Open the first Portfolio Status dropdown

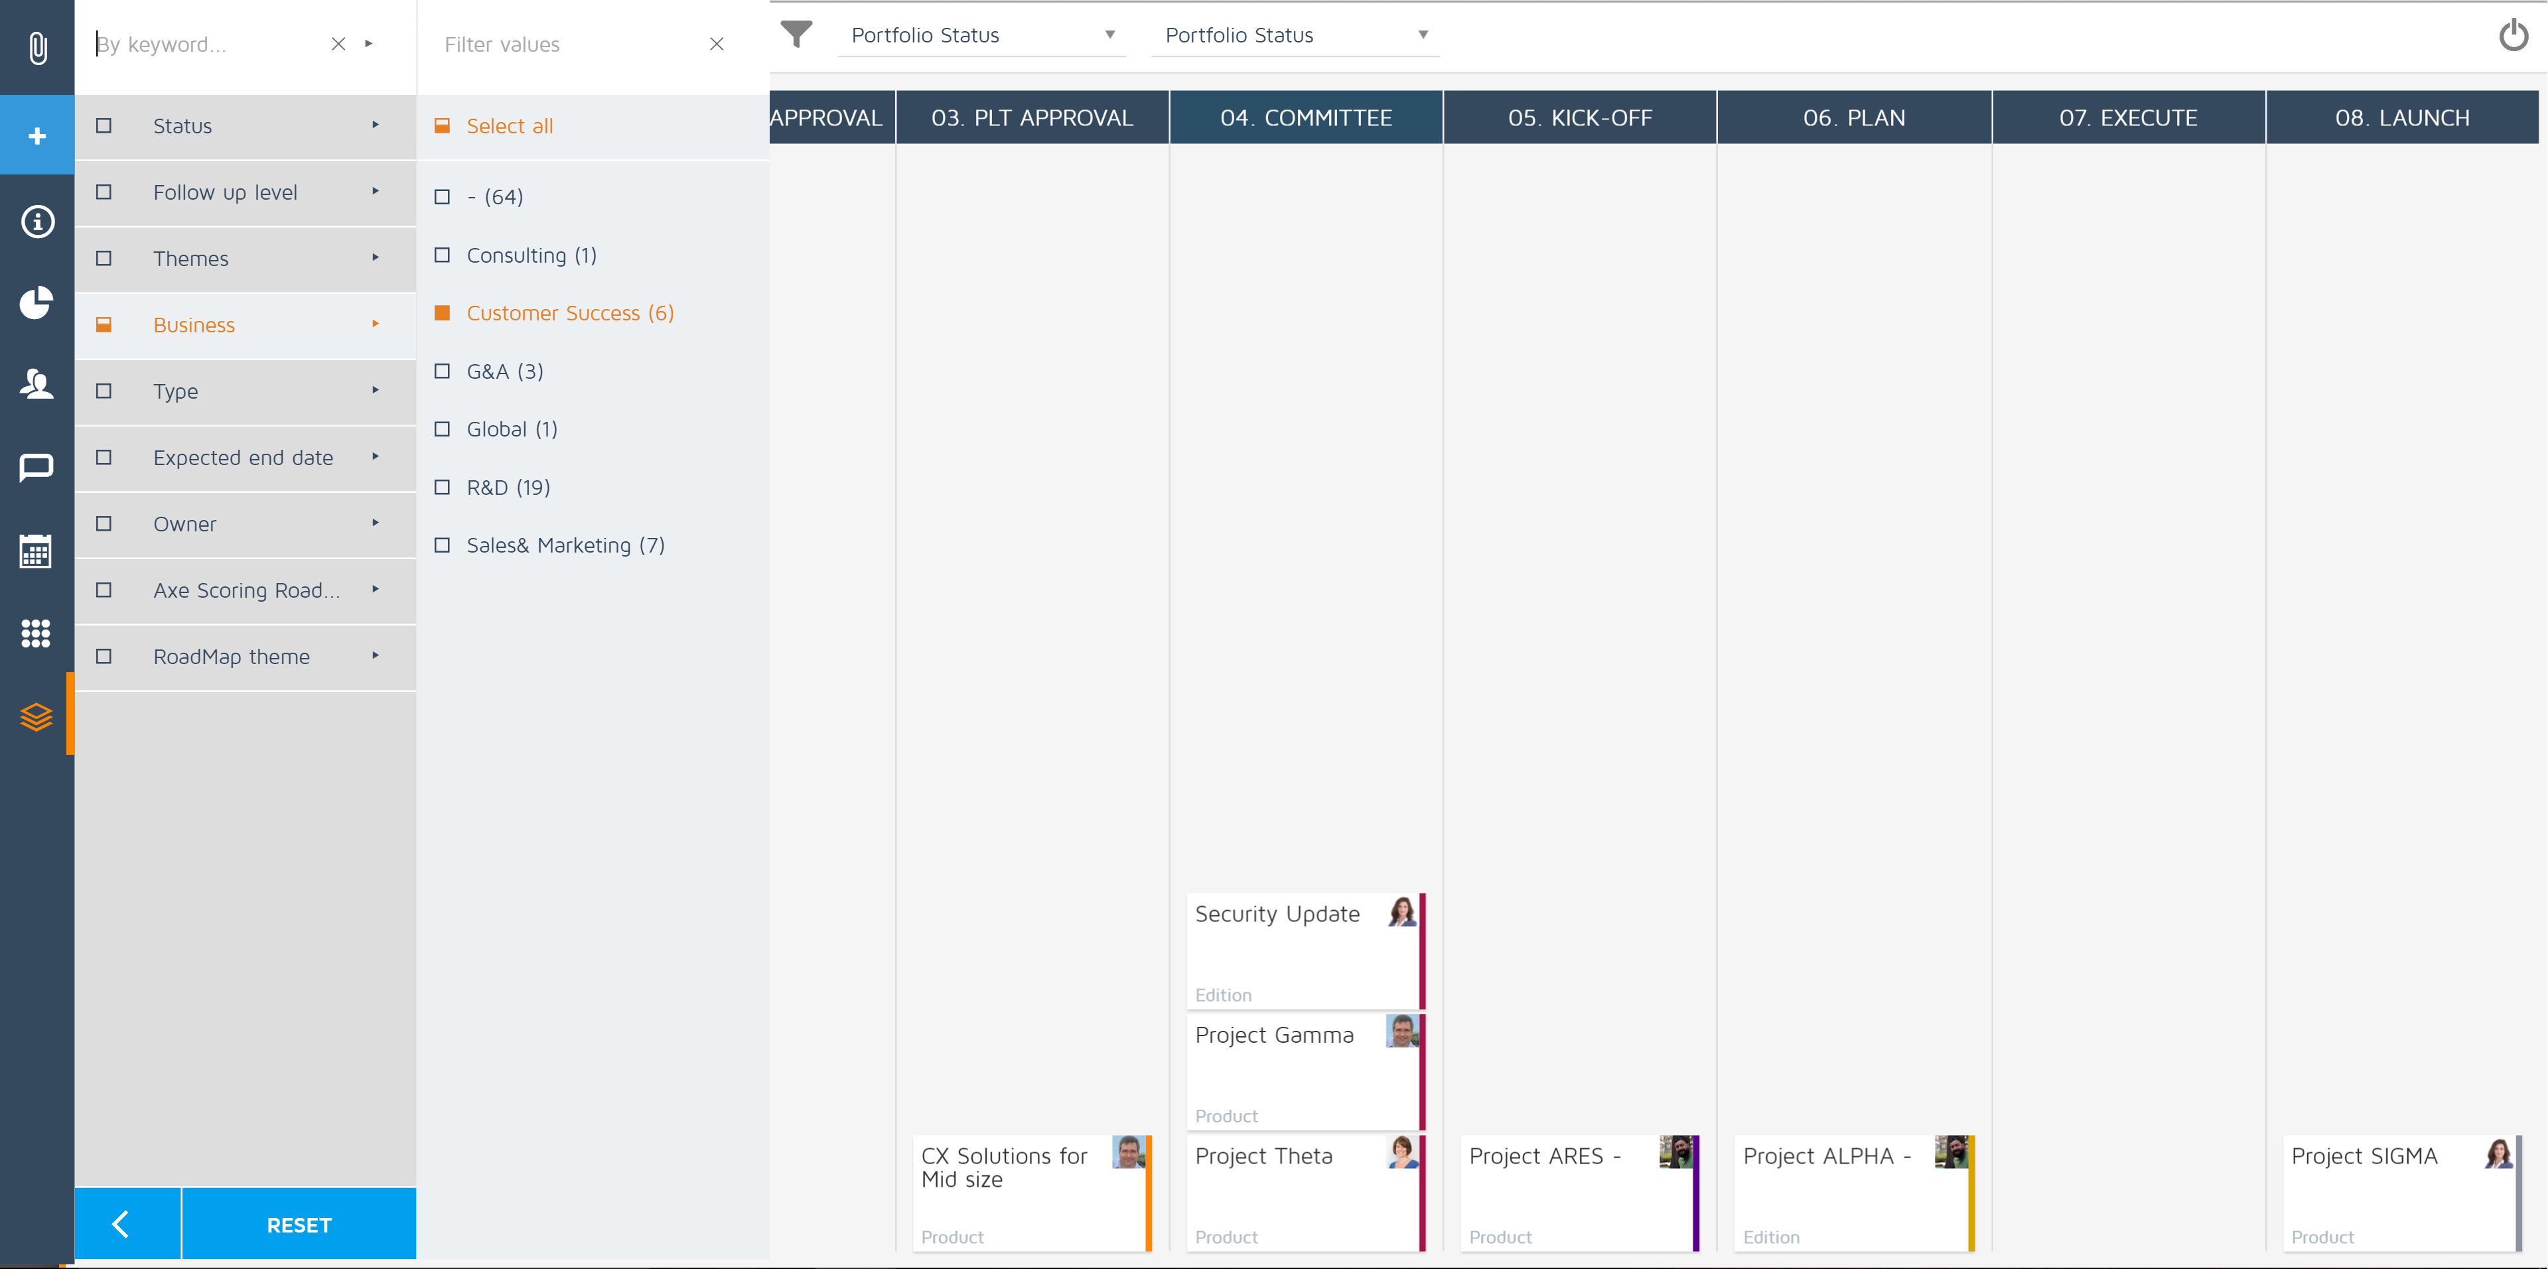981,36
